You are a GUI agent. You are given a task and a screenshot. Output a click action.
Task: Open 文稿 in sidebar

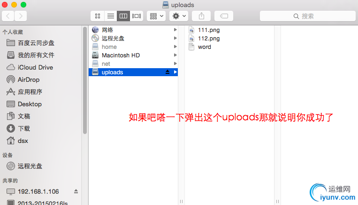click(18, 116)
